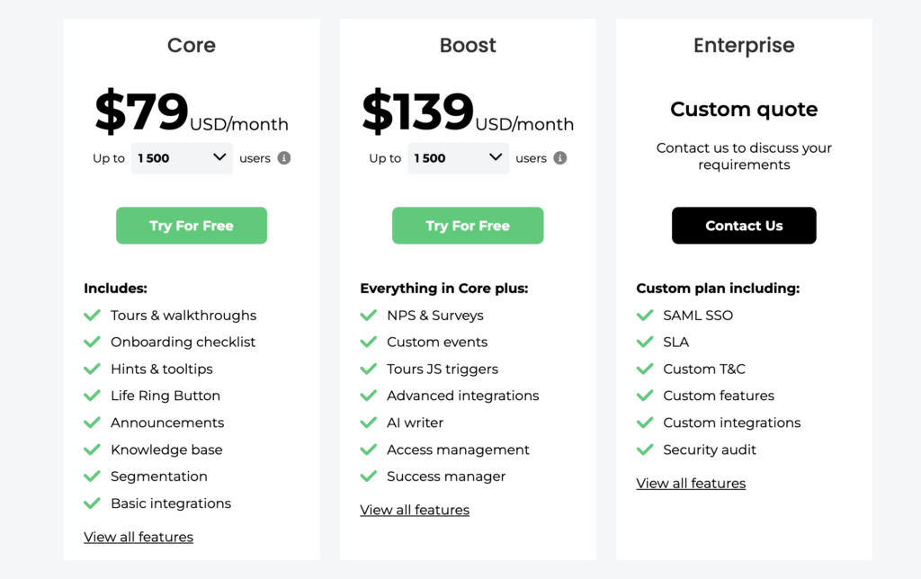Click the info icon beside Boost users

click(x=560, y=158)
